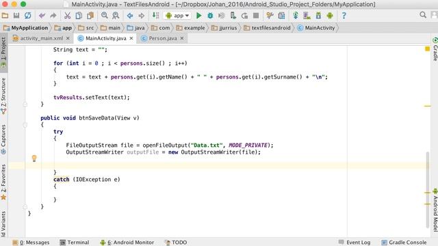This screenshot has width=438, height=246.
Task: Select the java breadcrumb folder
Action: click(x=136, y=28)
